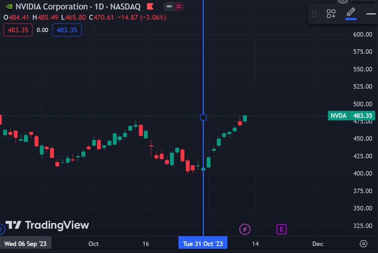
Task: Click the L465.80 low value
Action: click(74, 18)
